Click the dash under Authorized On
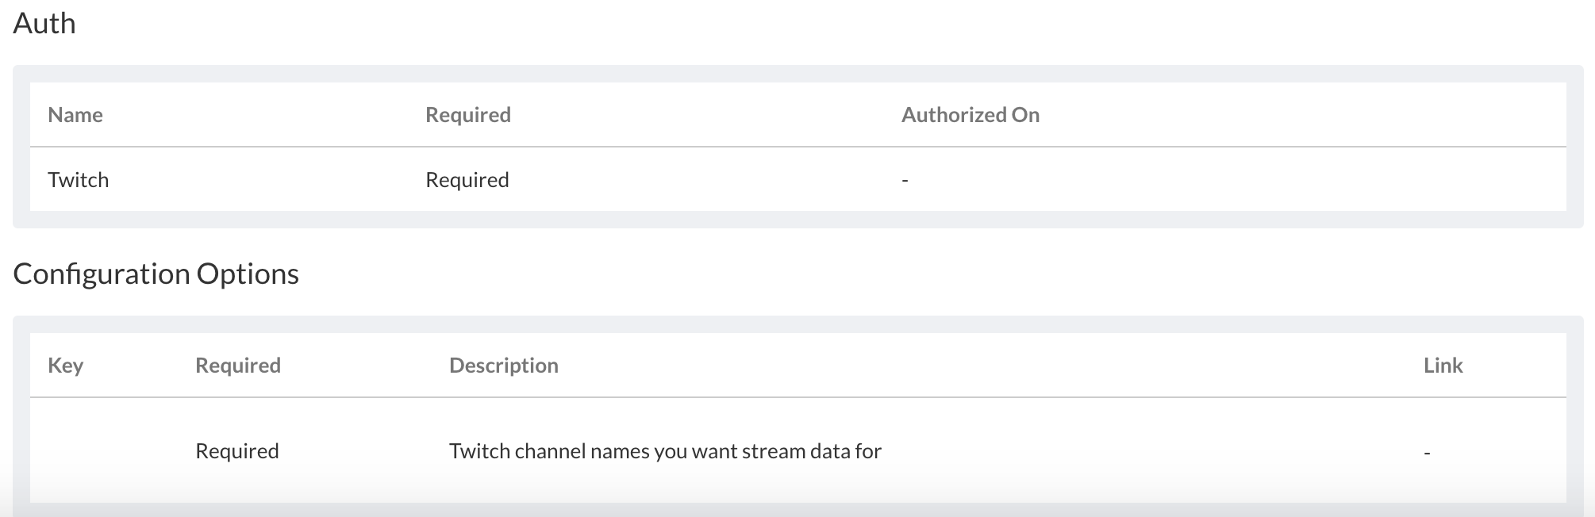This screenshot has width=1595, height=517. tap(905, 181)
